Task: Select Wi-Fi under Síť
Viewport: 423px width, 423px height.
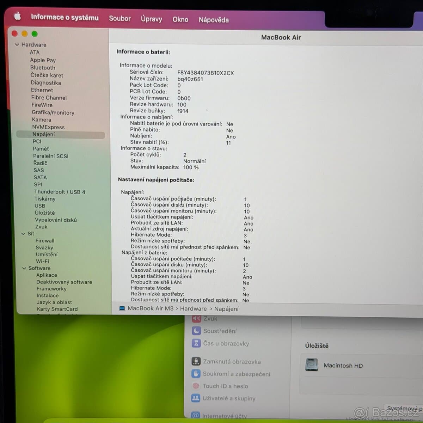Action: (x=42, y=262)
